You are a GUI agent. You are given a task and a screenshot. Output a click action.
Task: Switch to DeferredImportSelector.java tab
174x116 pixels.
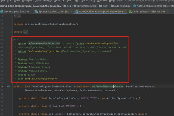[x=149, y=11]
